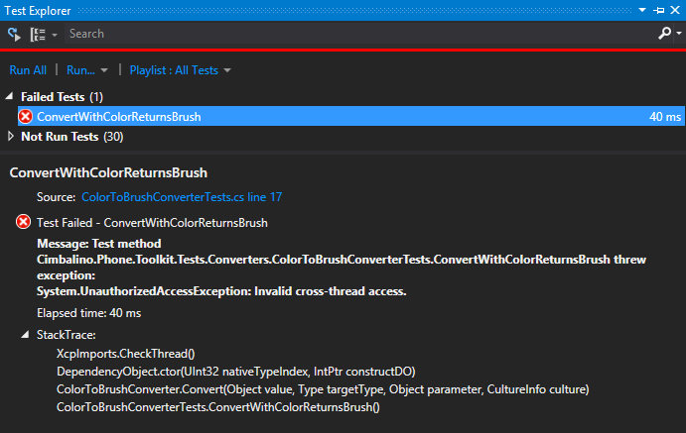The width and height of the screenshot is (686, 433).
Task: Toggle the auto-hide pin icon
Action: pyautogui.click(x=659, y=8)
